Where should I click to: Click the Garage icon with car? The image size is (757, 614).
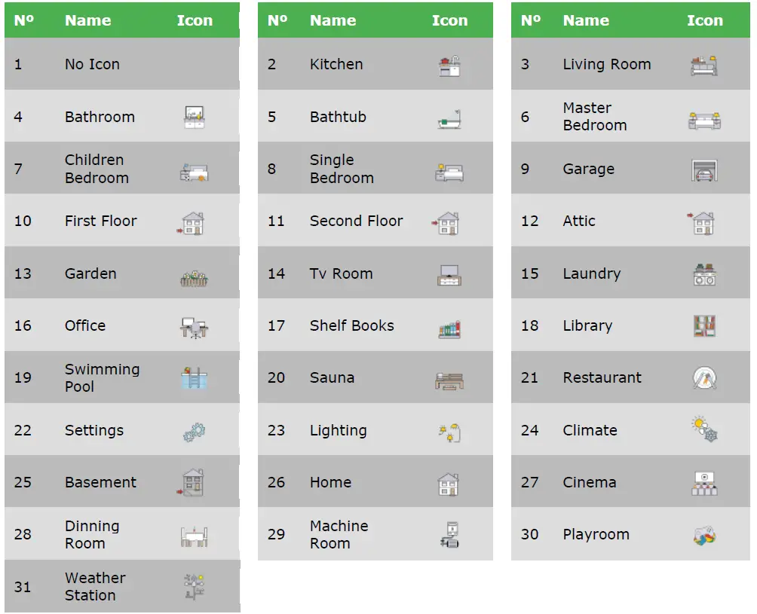pos(704,170)
